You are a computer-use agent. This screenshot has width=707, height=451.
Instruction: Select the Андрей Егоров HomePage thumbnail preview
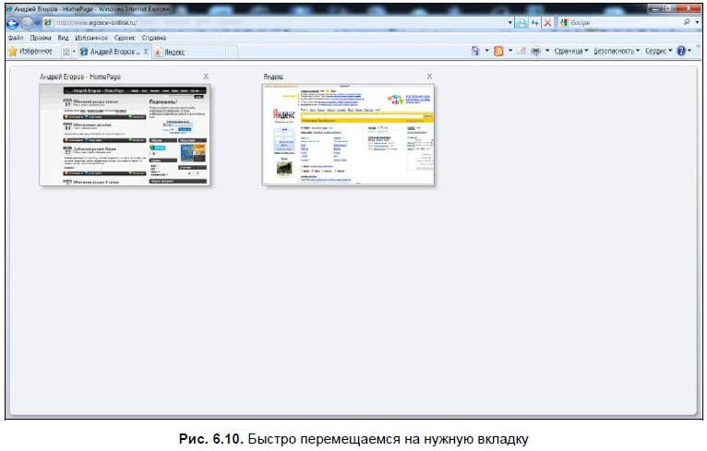(x=125, y=135)
